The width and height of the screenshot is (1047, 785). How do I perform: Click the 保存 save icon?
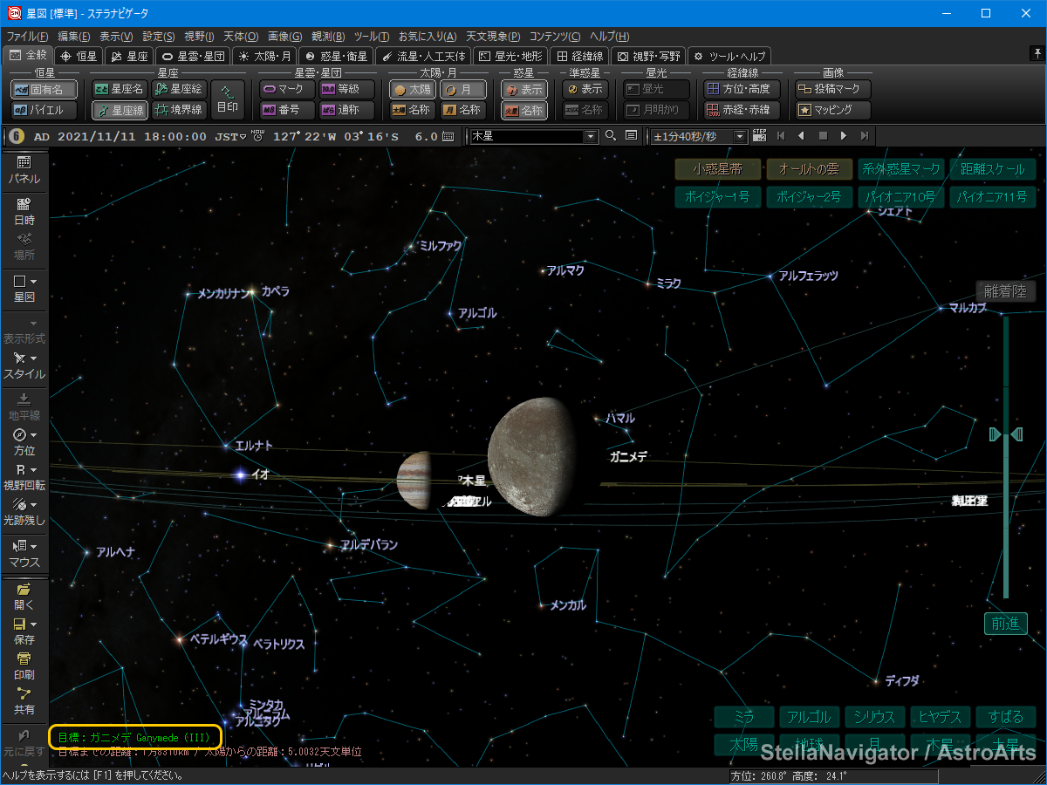[x=24, y=631]
